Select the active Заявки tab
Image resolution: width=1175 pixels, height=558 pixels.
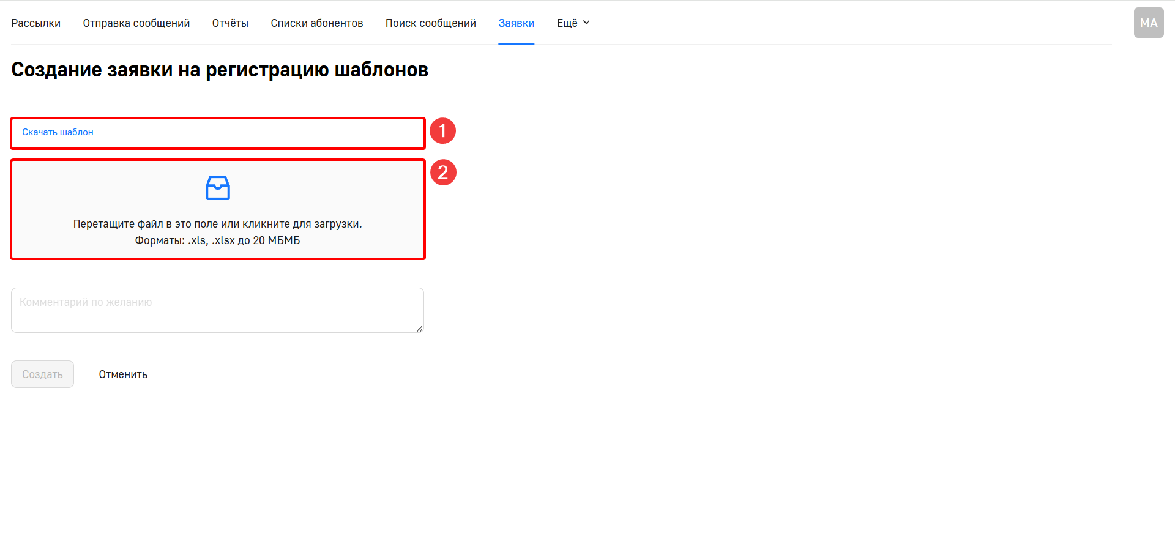click(x=516, y=23)
